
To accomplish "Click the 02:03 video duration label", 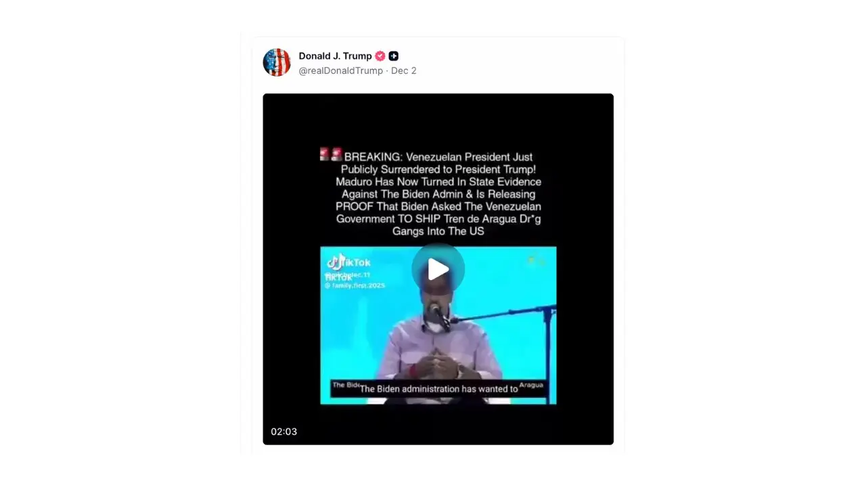I will pos(284,432).
